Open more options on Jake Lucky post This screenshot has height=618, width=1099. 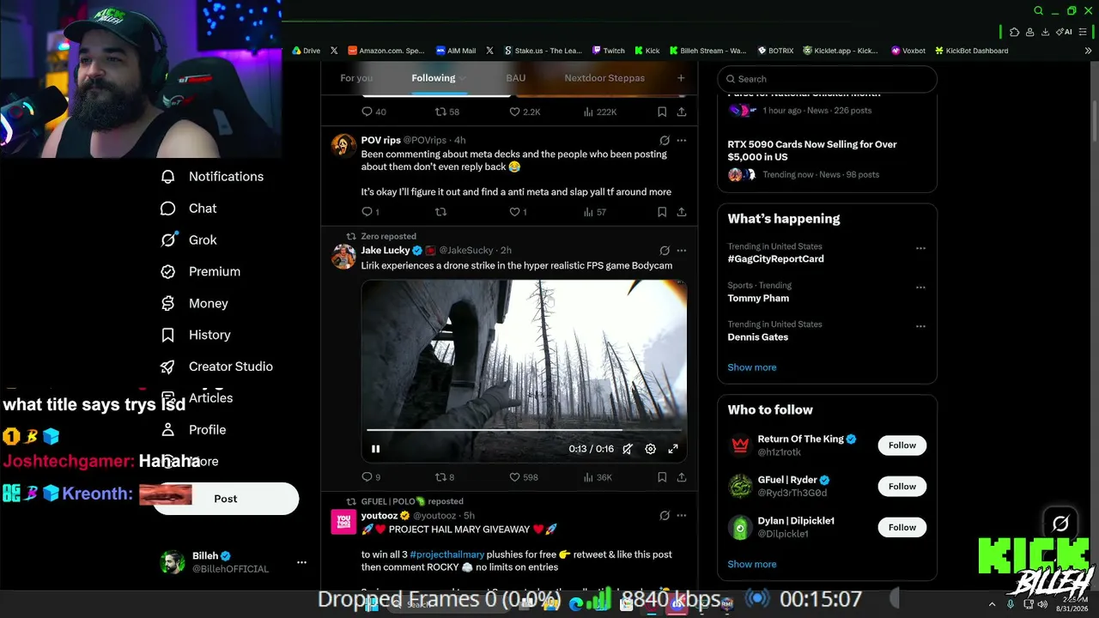coord(682,251)
